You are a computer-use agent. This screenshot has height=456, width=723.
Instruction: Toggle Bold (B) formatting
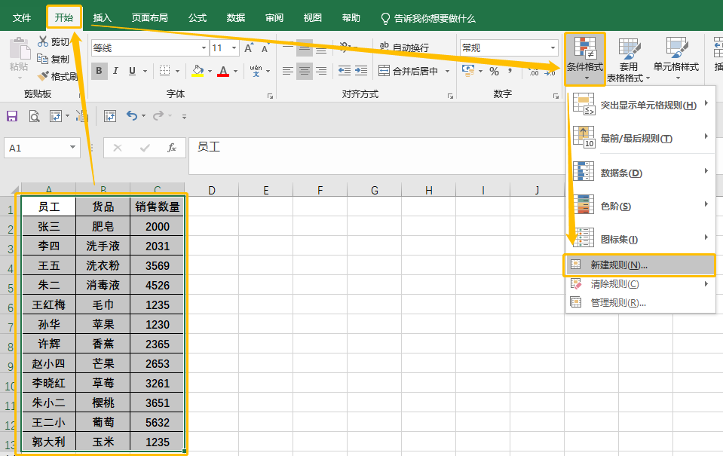tap(99, 71)
